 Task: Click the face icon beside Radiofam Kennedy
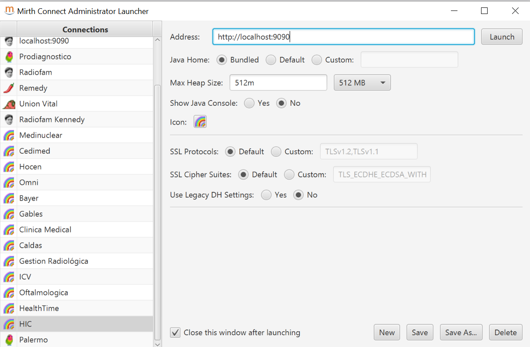(x=9, y=119)
